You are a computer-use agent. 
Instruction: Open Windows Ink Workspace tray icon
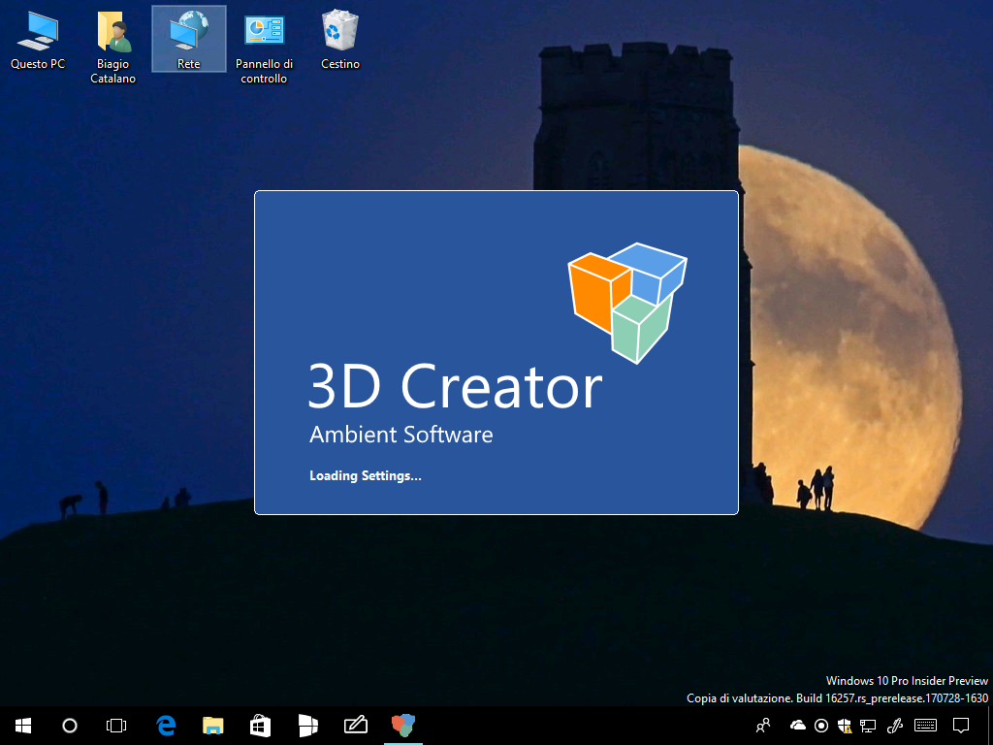[894, 726]
